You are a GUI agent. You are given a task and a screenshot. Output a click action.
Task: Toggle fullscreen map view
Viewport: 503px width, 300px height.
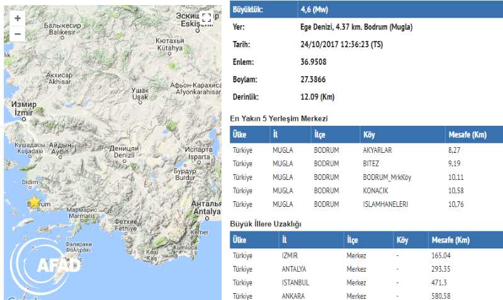point(206,18)
